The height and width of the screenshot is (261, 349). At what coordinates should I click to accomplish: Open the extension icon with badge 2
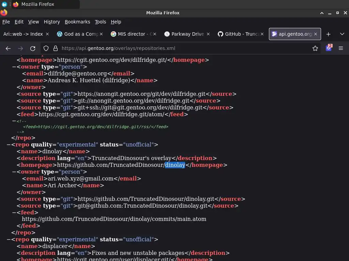click(x=329, y=48)
